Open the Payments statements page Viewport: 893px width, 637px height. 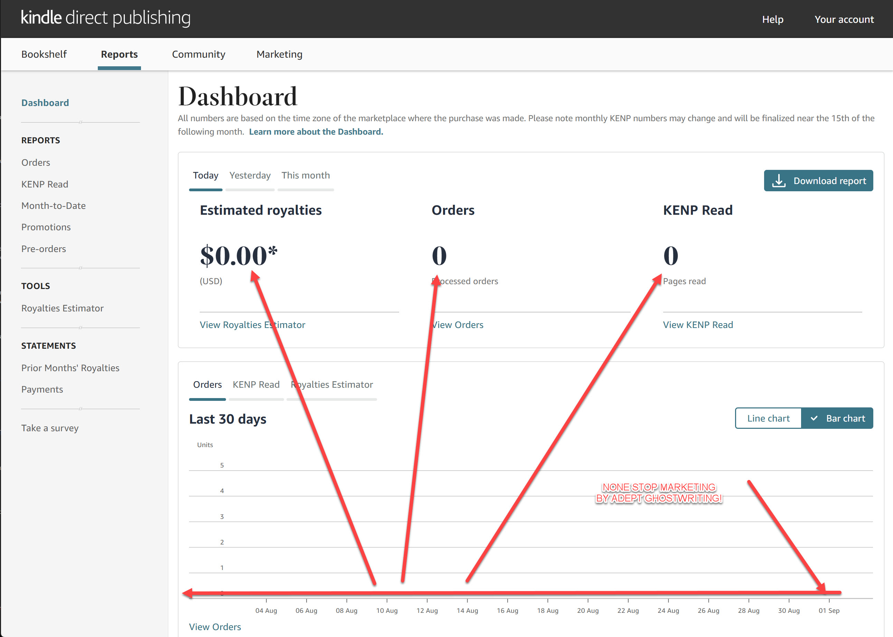(x=42, y=389)
